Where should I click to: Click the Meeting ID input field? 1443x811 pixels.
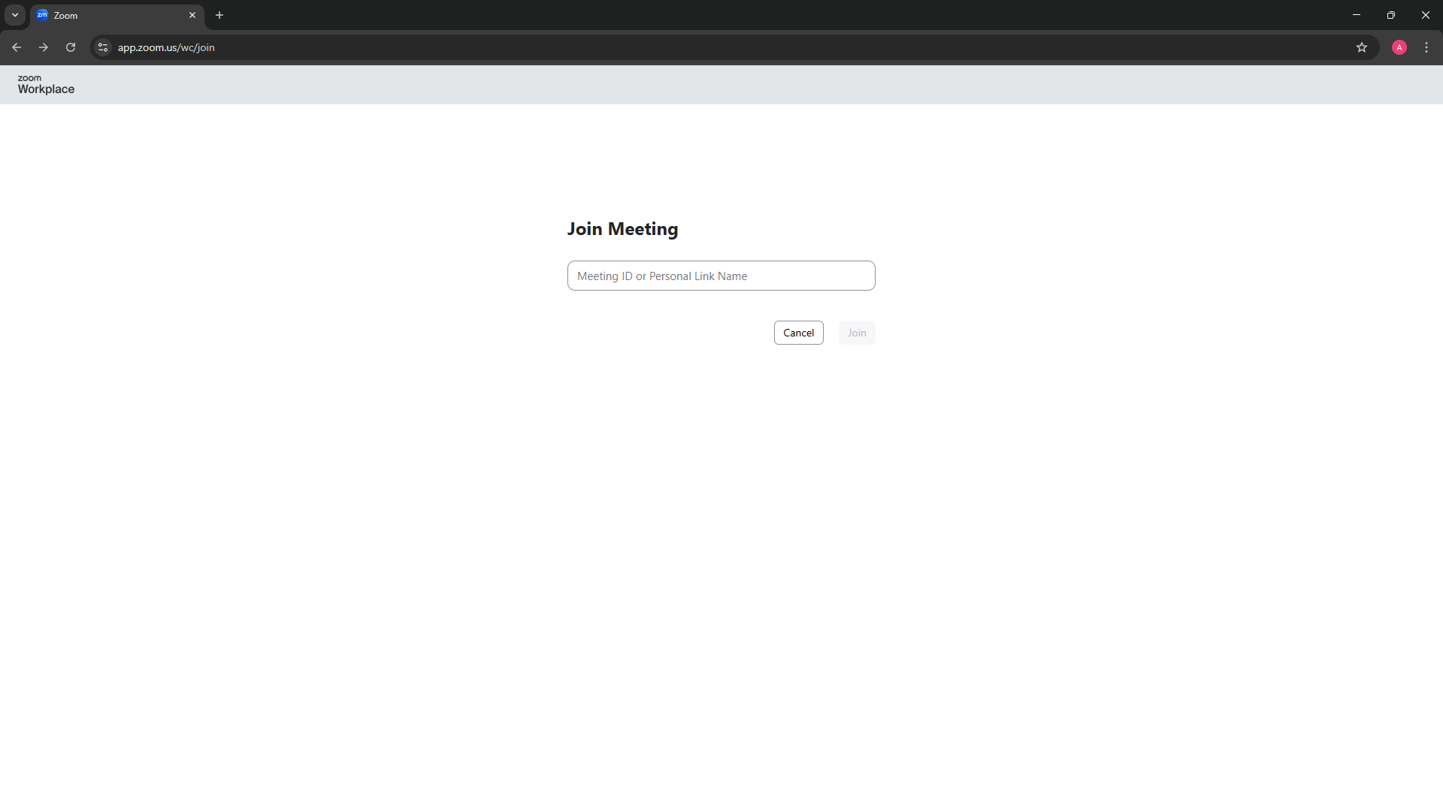tap(721, 276)
